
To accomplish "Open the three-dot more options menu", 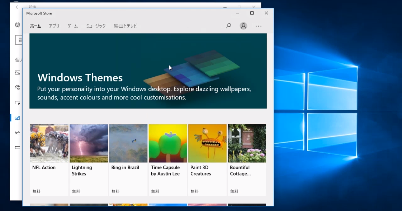I will pyautogui.click(x=258, y=26).
